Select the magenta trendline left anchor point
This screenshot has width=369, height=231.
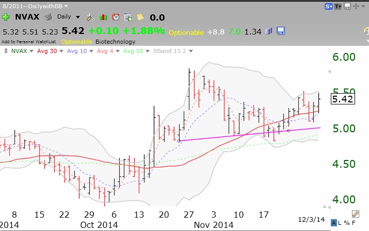pos(179,141)
